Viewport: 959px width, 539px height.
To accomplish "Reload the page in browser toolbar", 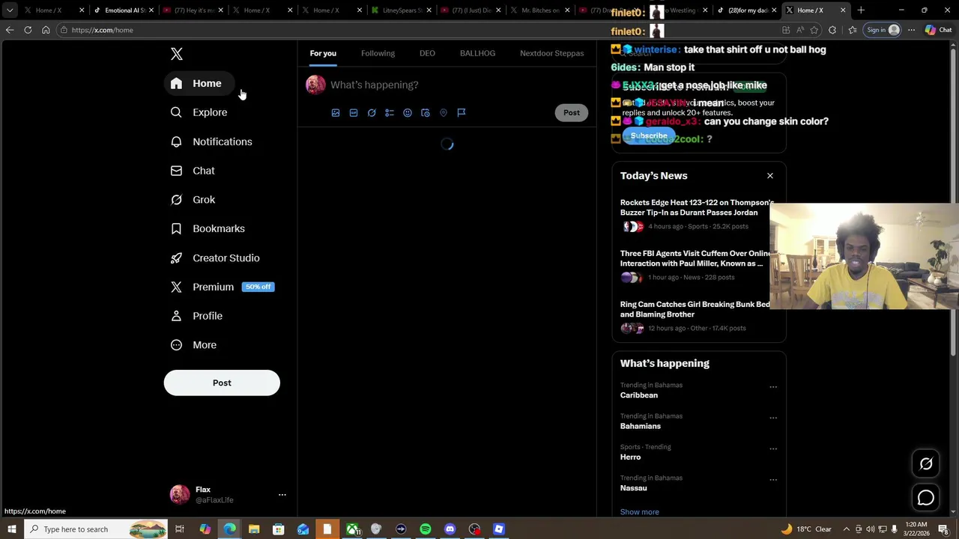I will (28, 30).
